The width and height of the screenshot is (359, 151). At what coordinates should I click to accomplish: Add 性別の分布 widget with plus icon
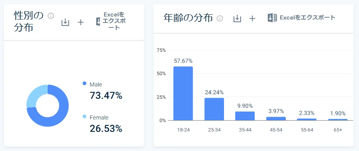(81, 23)
